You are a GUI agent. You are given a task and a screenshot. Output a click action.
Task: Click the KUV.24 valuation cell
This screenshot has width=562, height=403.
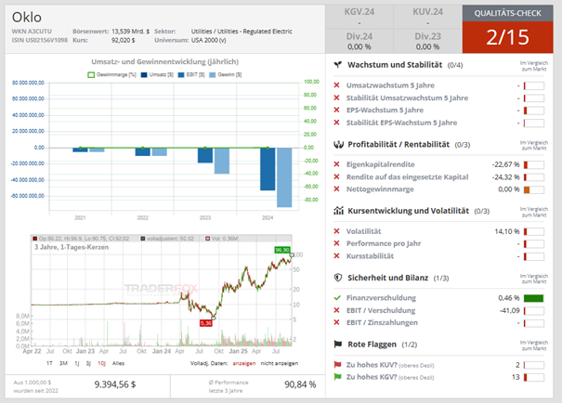pos(427,17)
